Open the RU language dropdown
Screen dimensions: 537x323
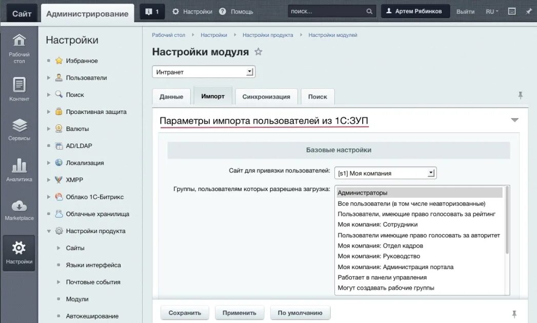coord(492,12)
